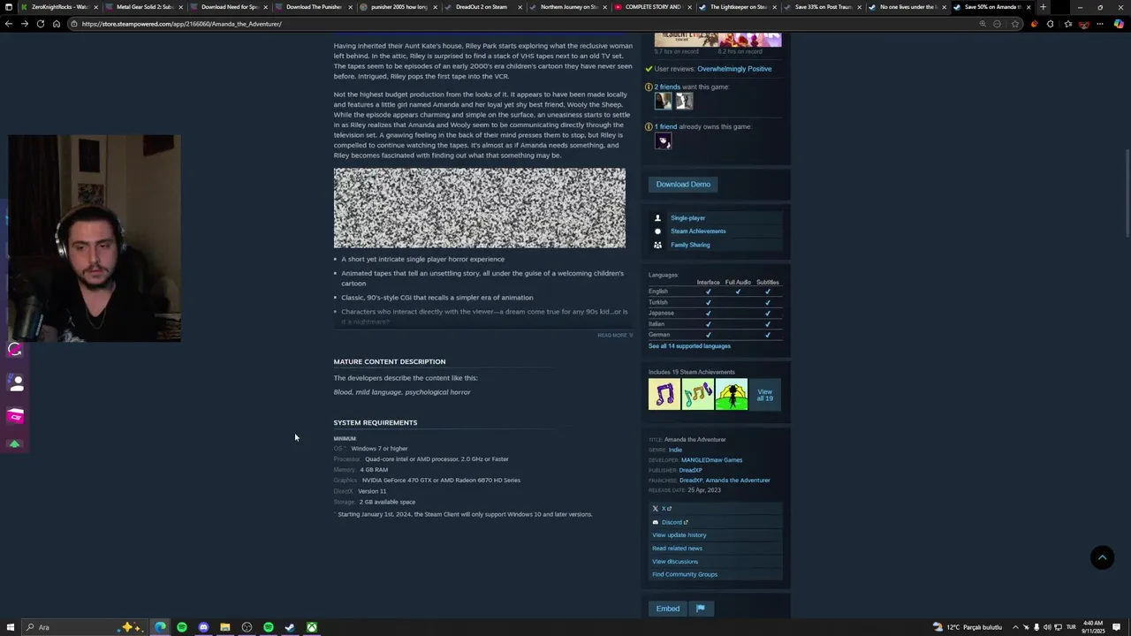Click 'View discussions'
Image resolution: width=1131 pixels, height=636 pixels.
point(675,562)
